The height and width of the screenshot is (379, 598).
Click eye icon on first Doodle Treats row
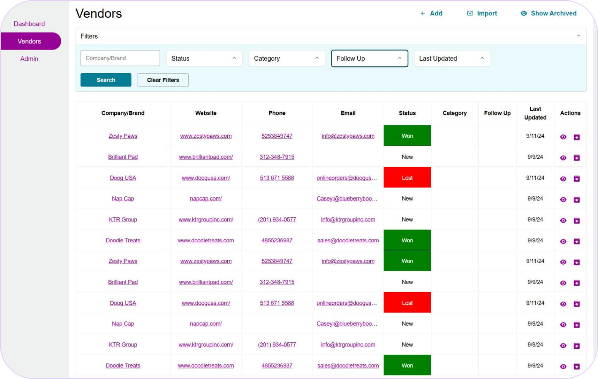[x=563, y=242]
